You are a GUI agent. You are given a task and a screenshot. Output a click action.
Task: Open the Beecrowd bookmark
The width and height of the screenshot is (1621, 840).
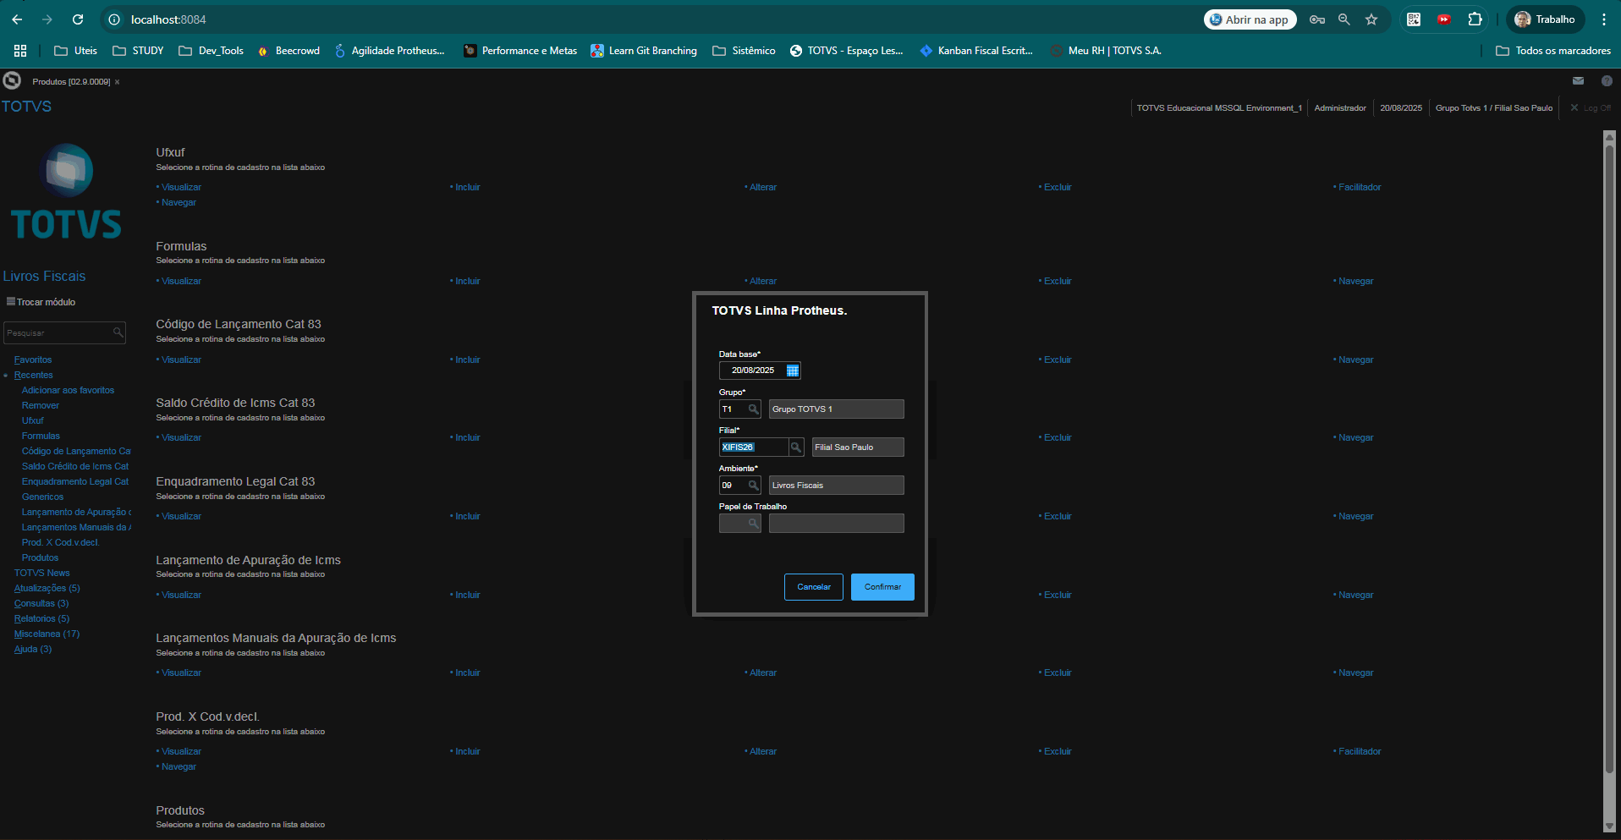288,51
